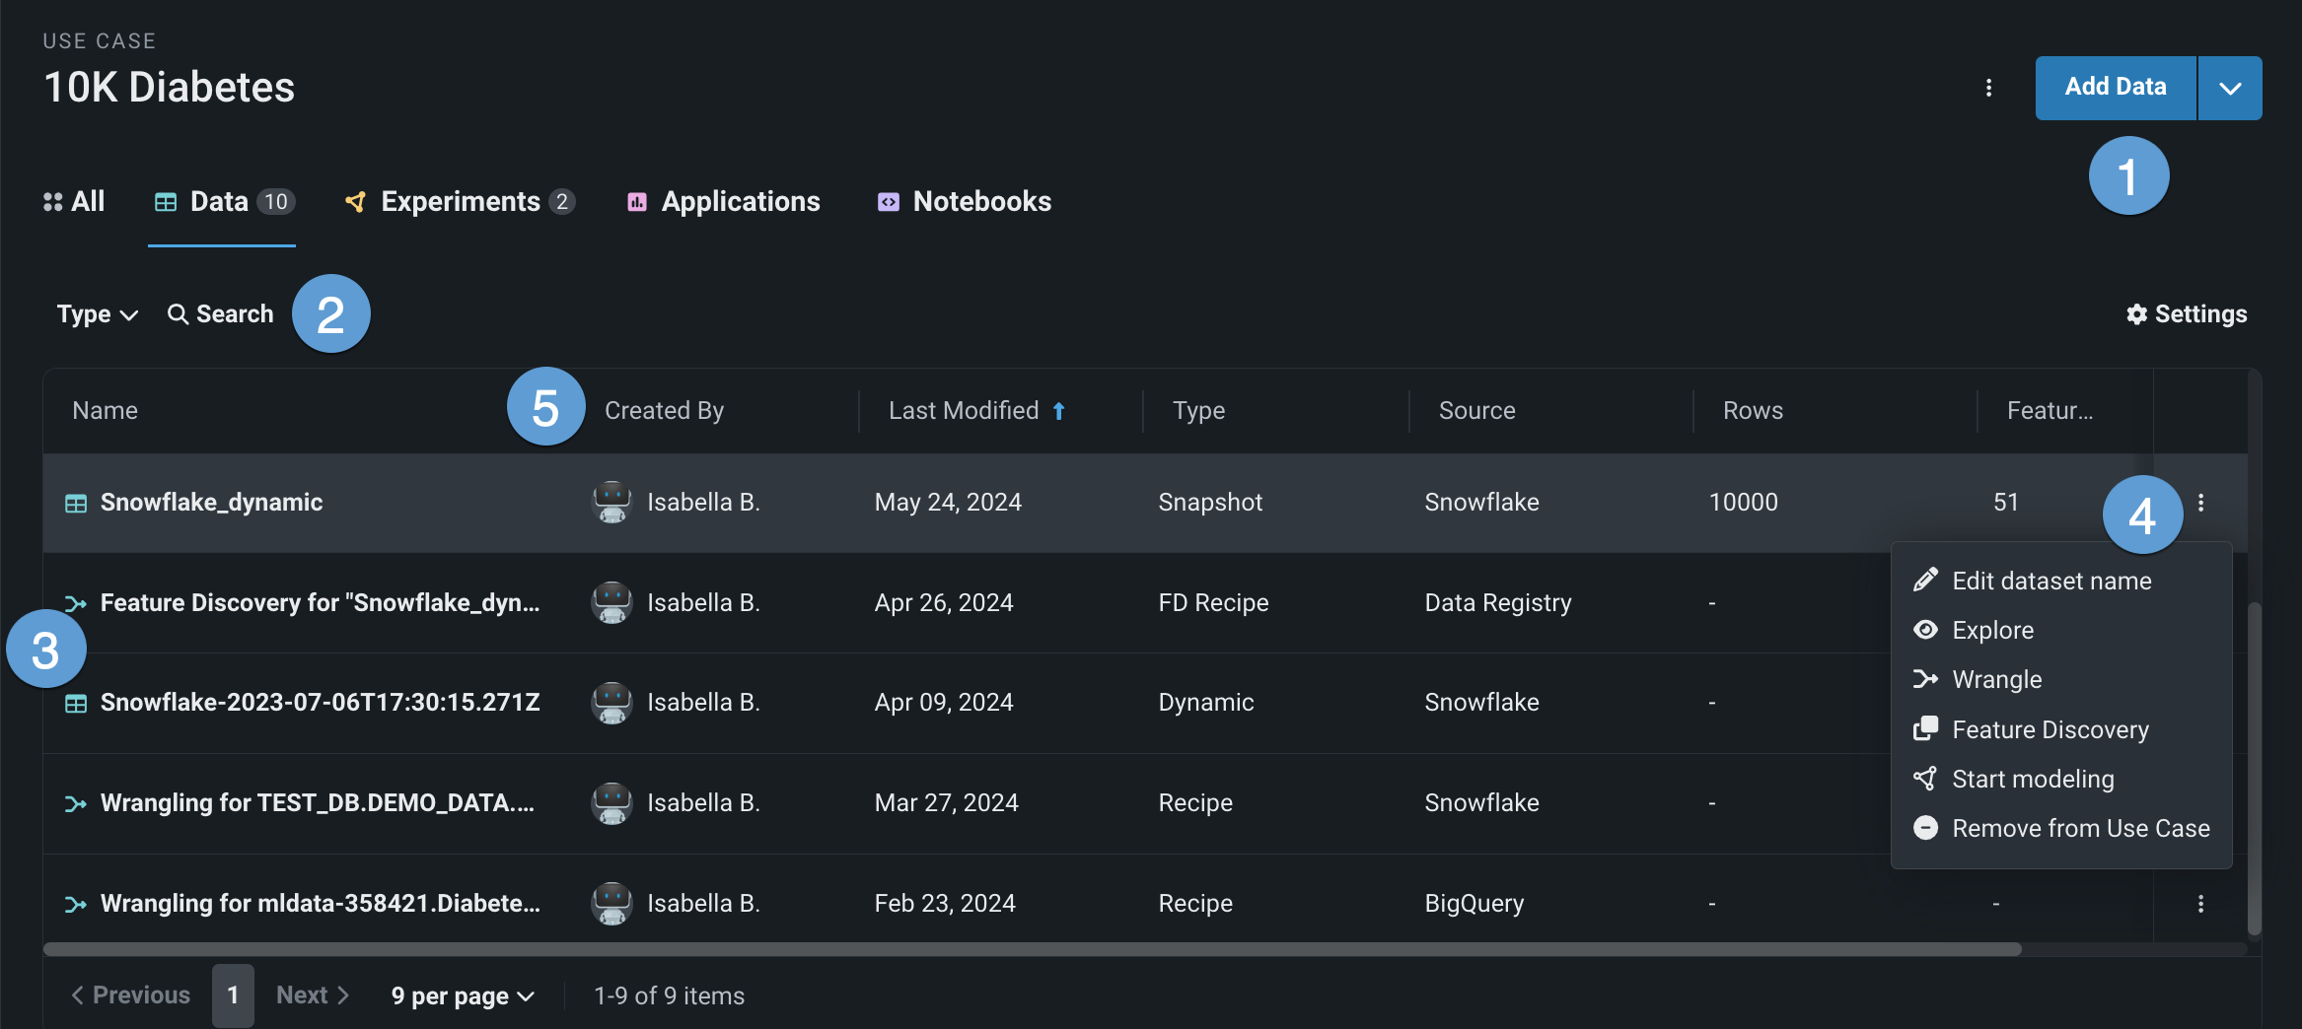Image resolution: width=2302 pixels, height=1029 pixels.
Task: Expand the Add Data dropdown arrow
Action: [x=2230, y=89]
